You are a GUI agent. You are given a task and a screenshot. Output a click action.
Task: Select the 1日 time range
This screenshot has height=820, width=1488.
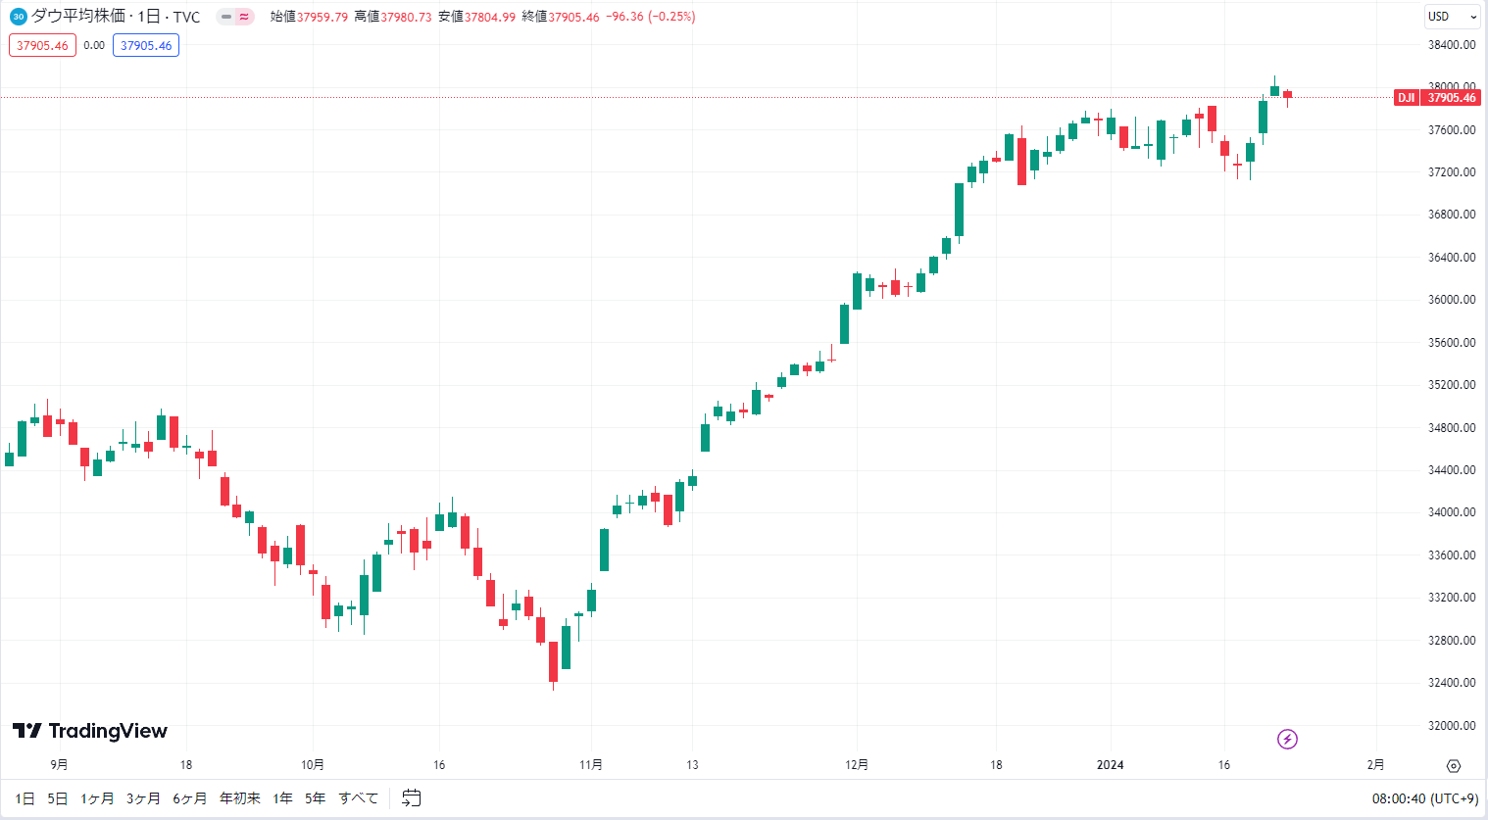[x=25, y=798]
